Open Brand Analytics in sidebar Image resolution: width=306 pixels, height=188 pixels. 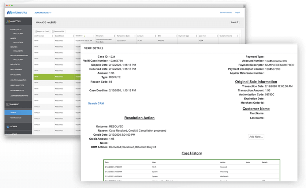coord(17,91)
